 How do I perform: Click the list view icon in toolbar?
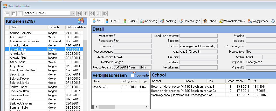[8, 13]
